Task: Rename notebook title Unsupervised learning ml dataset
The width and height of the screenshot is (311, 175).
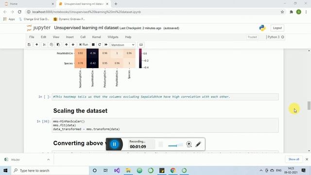Action: 86,28
